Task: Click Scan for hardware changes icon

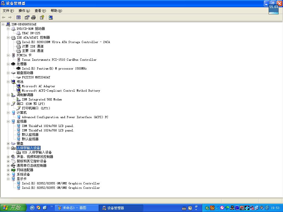Action: click(x=51, y=17)
